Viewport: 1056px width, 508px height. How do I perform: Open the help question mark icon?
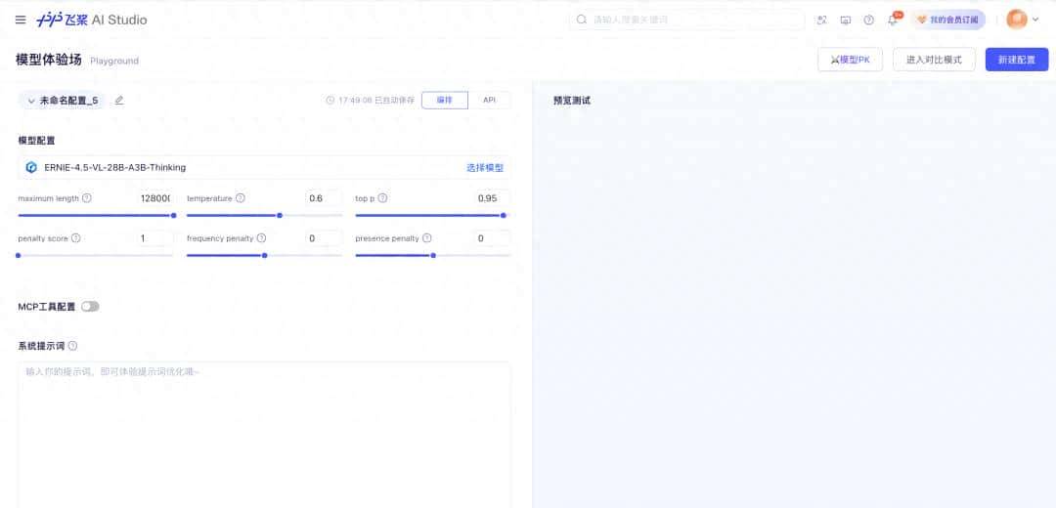pos(869,21)
